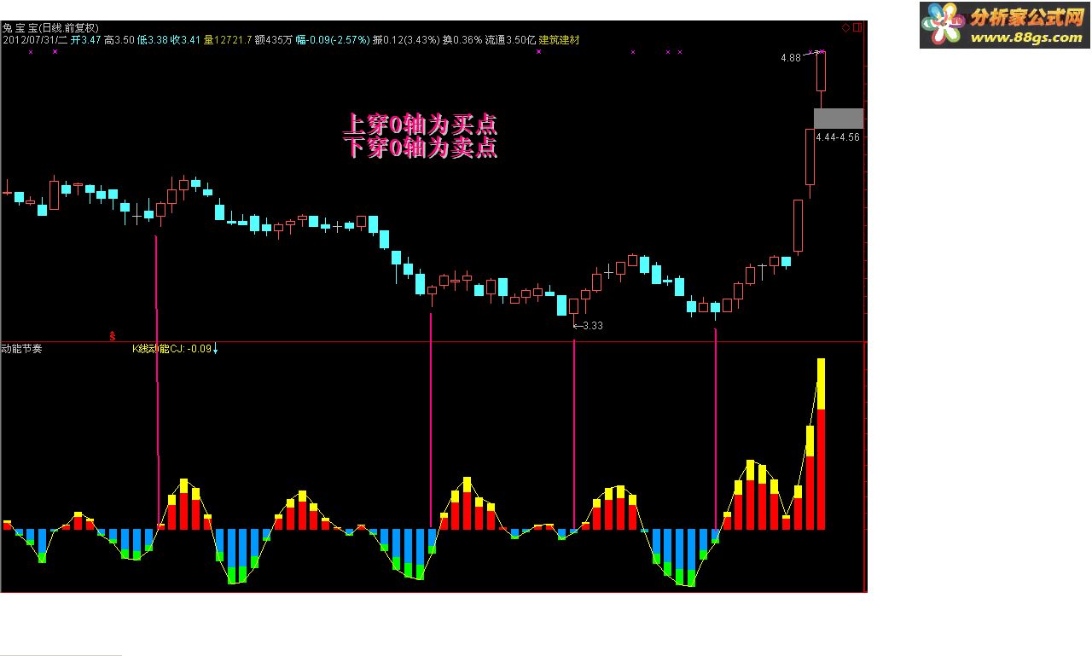Click the turnover amount 额435万
Image resolution: width=1092 pixels, height=656 pixels.
point(274,39)
